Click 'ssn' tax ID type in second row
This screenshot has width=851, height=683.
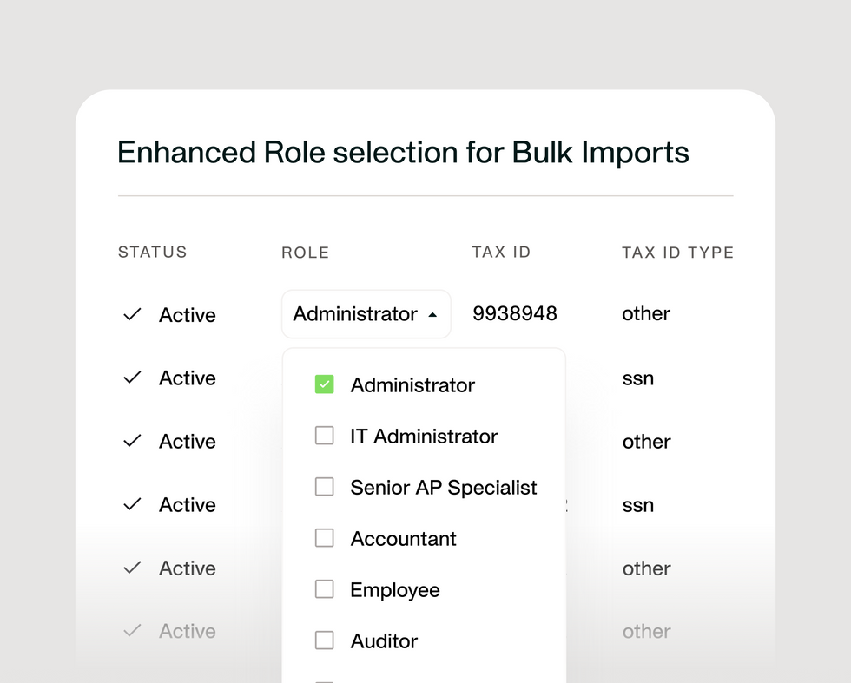pyautogui.click(x=638, y=378)
